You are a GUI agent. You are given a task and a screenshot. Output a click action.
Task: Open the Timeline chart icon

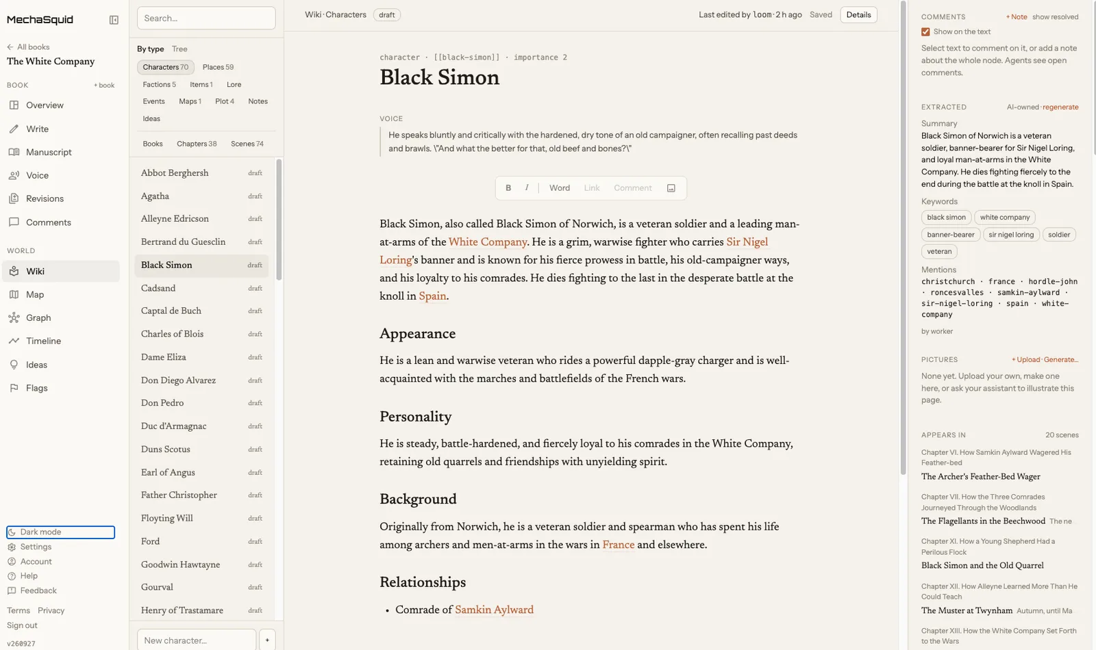tap(14, 341)
